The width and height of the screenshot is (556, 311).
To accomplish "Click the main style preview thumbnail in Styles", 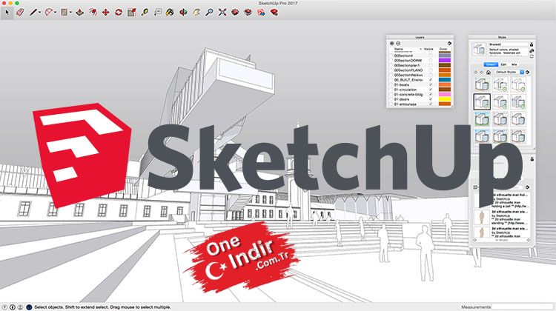I will (x=479, y=49).
